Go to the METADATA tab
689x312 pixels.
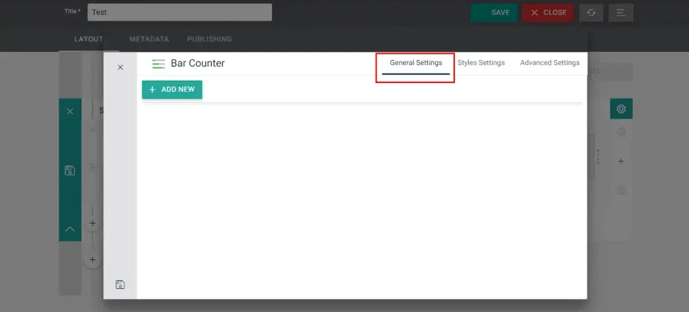click(x=149, y=39)
